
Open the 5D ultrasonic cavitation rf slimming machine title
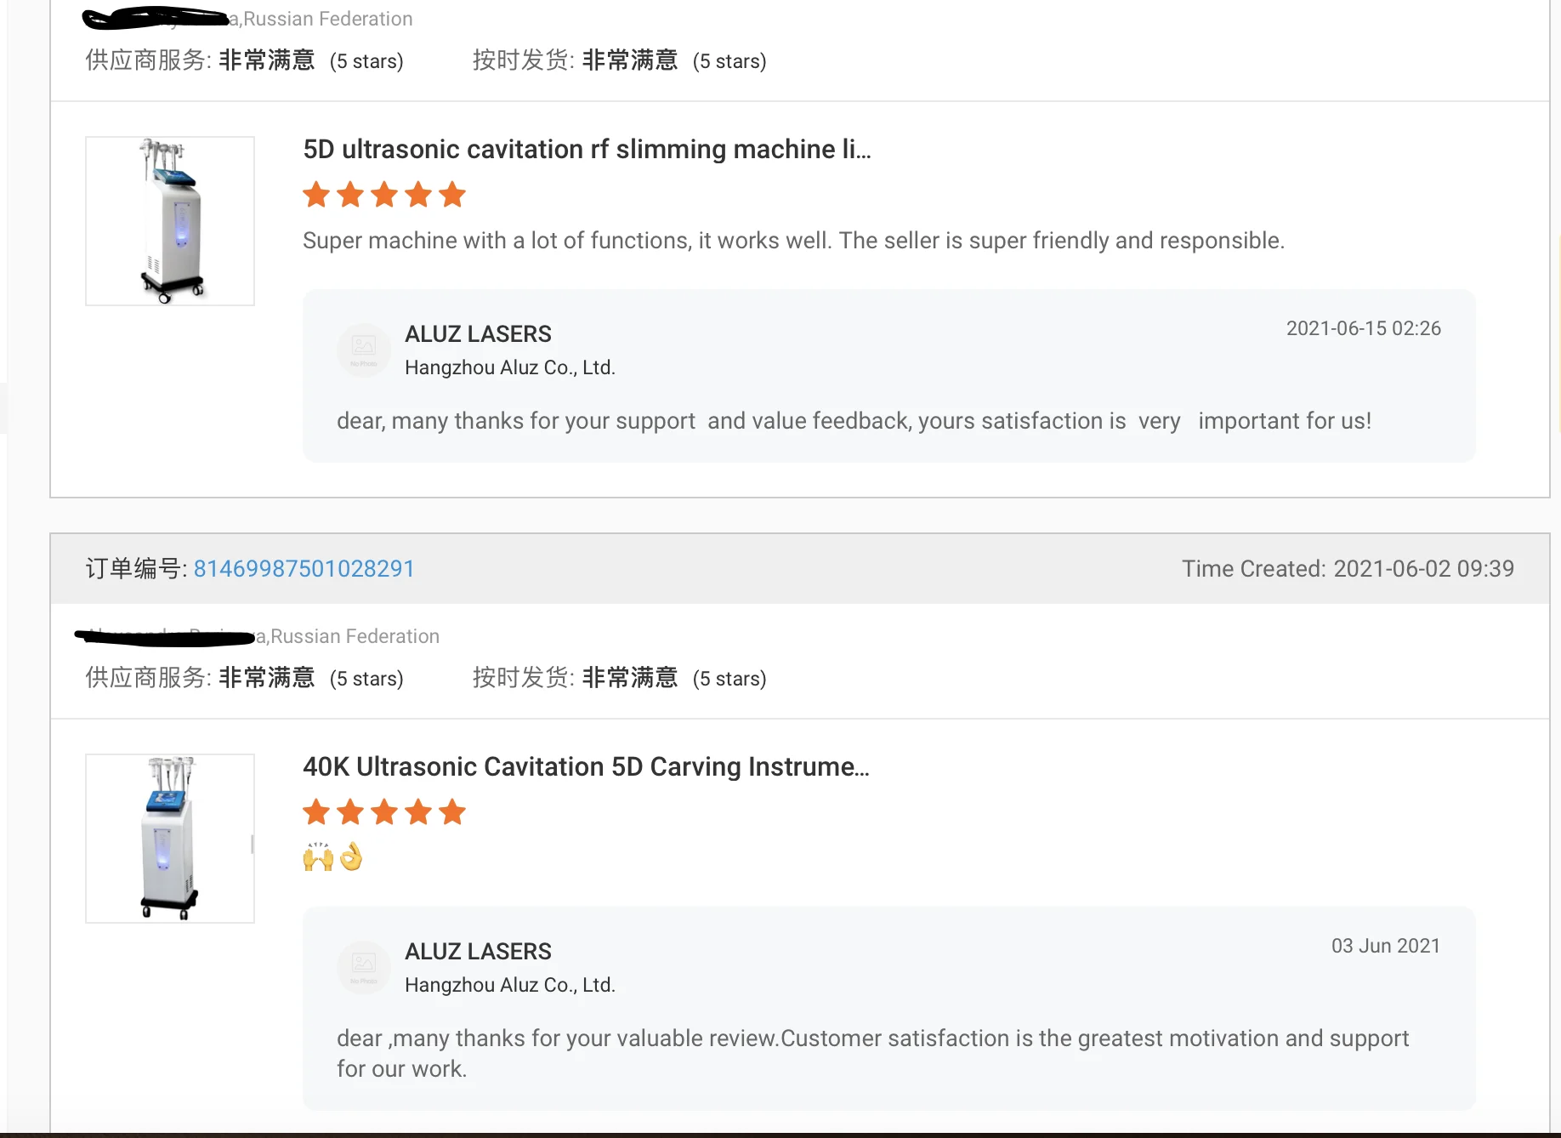[587, 150]
